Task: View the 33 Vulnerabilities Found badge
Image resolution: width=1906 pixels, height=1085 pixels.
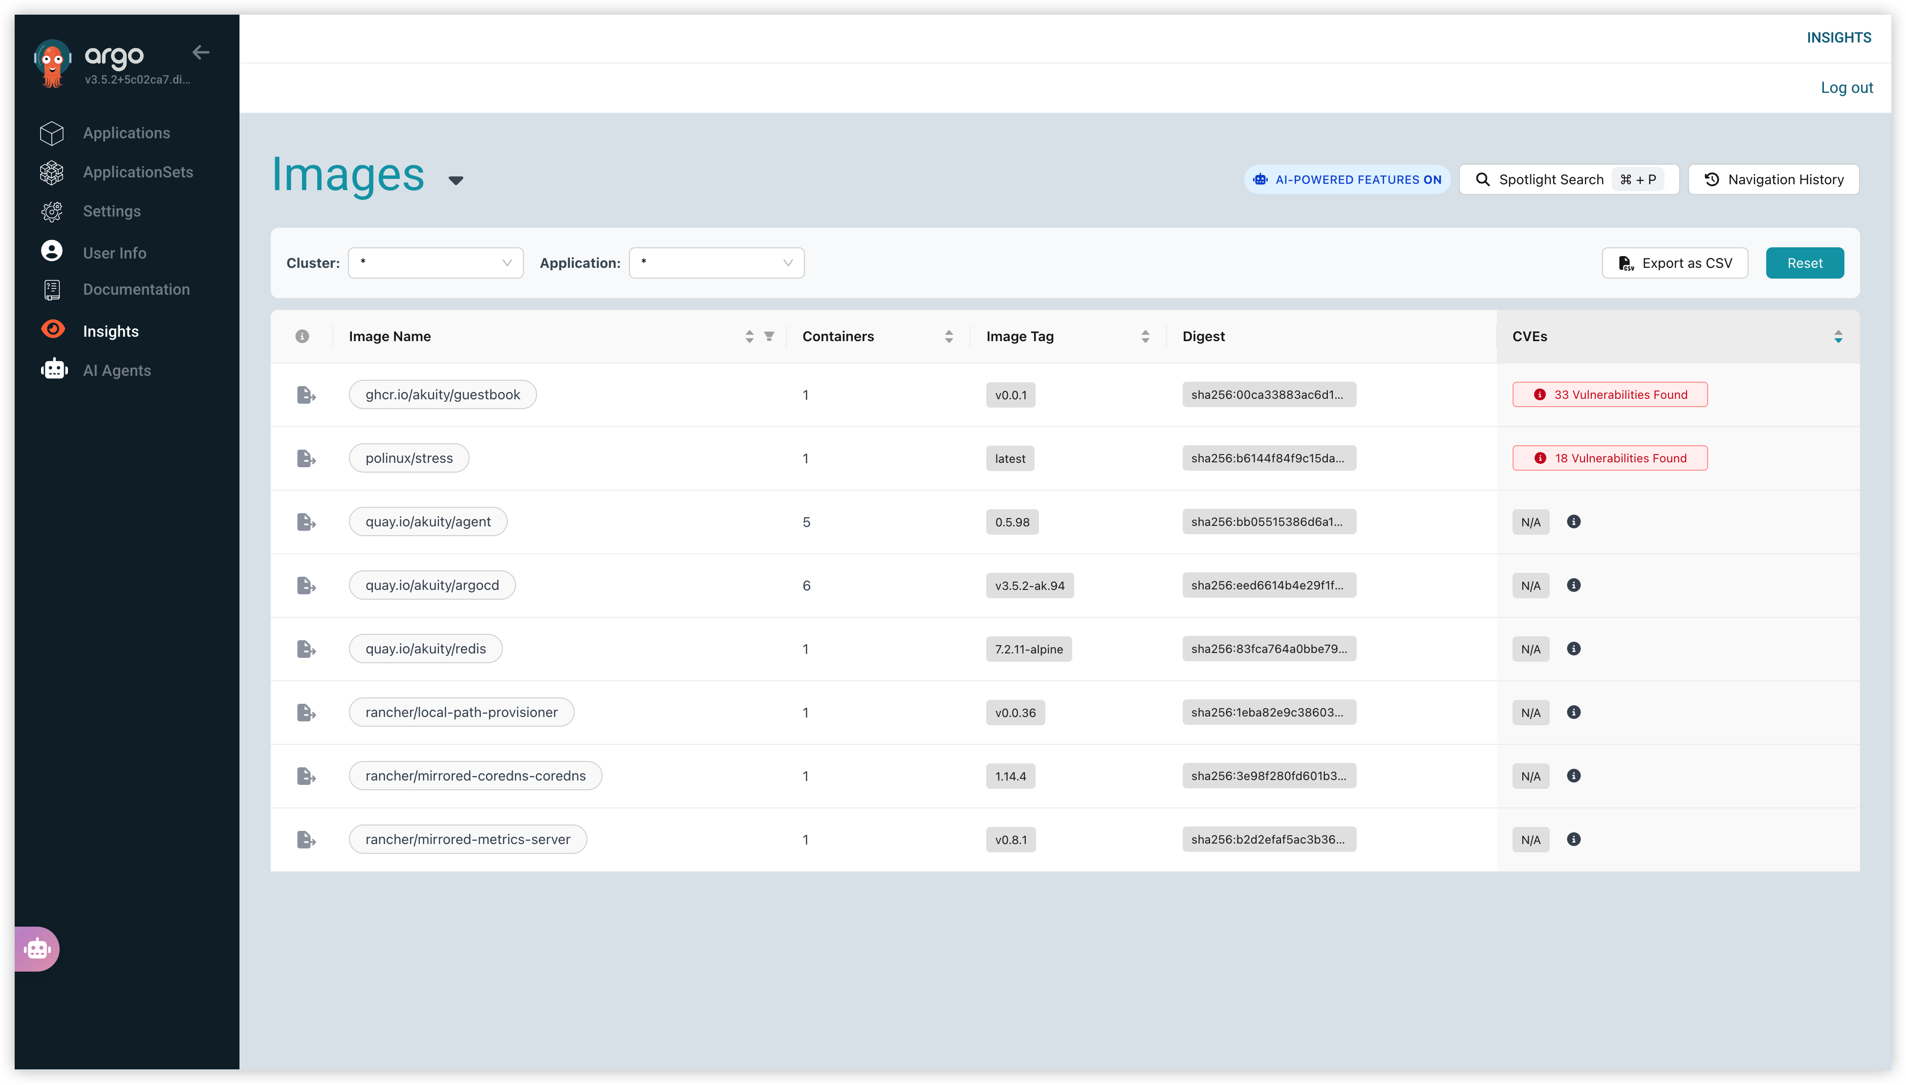Action: pyautogui.click(x=1609, y=395)
